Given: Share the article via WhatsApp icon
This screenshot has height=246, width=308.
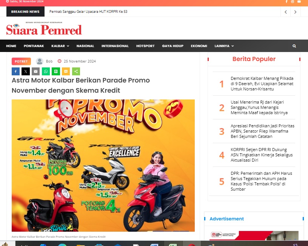Looking at the screenshot, I should 46,71.
